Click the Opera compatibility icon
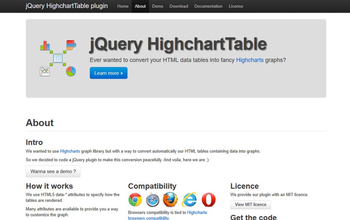Image resolution: width=350 pixels, height=220 pixels. click(x=208, y=199)
